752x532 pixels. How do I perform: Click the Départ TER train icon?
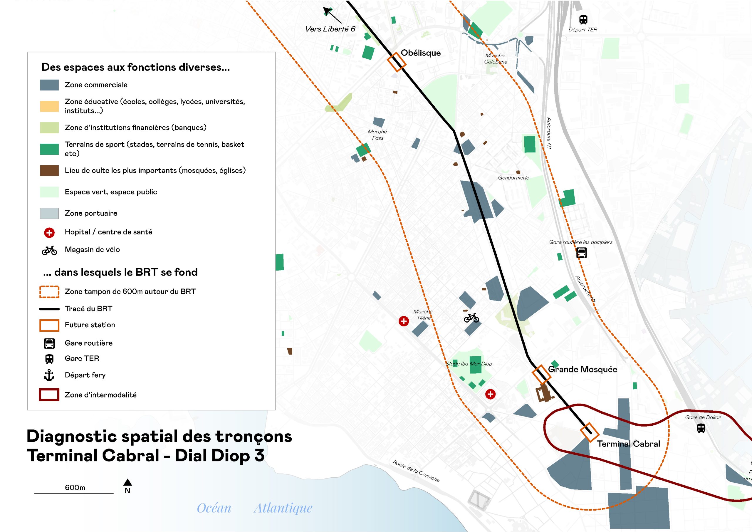(583, 20)
